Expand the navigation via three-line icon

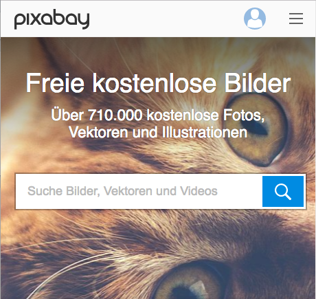coord(296,19)
